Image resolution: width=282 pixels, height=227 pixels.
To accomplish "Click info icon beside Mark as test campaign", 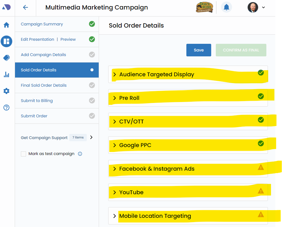I will coord(80,154).
